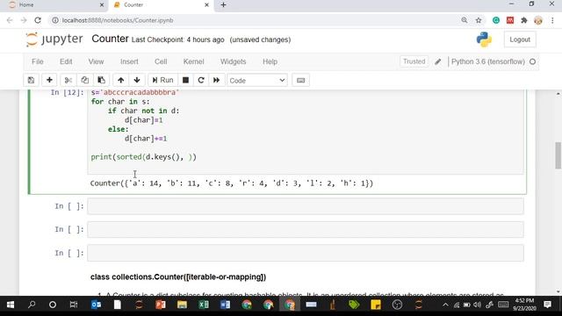The image size is (562, 316).
Task: Open the Cell menu
Action: 161,61
